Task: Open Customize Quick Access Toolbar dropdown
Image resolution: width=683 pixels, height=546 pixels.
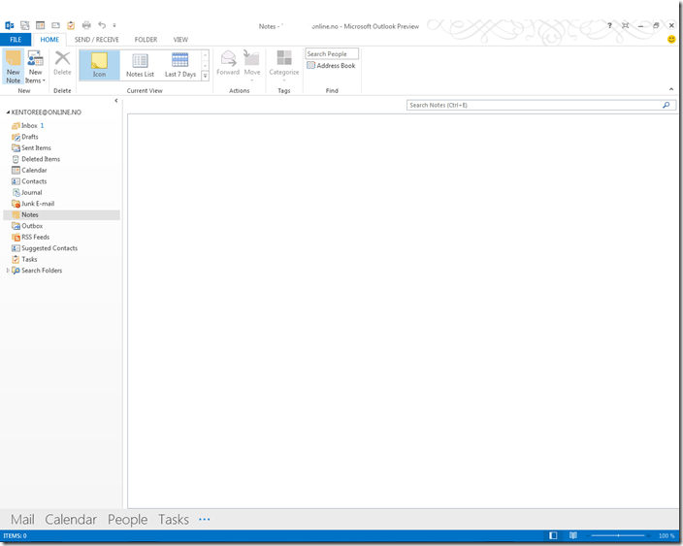Action: click(x=114, y=25)
